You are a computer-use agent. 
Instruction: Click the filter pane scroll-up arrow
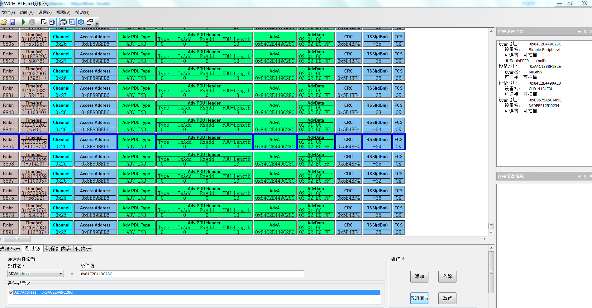(x=491, y=248)
